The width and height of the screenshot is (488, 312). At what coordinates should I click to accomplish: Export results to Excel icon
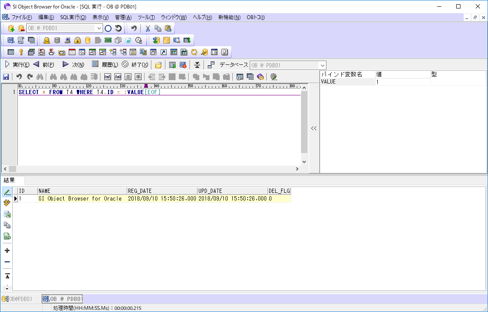7,214
